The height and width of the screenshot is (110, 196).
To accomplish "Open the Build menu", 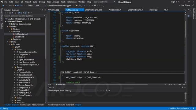I will [x=35, y=2].
